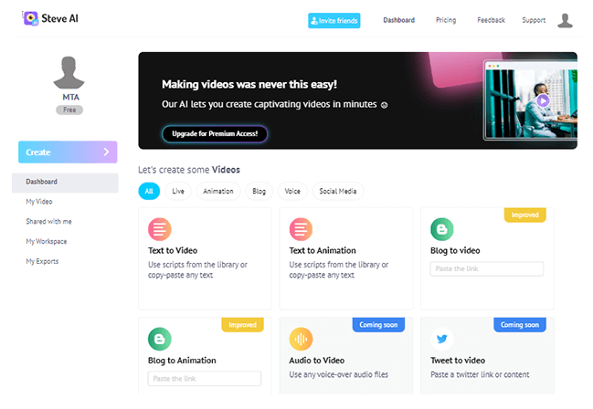Click the Create button in sidebar
The height and width of the screenshot is (409, 593).
click(68, 152)
